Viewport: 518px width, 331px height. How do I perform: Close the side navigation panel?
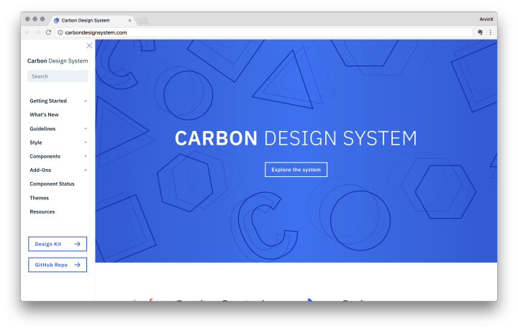point(89,45)
